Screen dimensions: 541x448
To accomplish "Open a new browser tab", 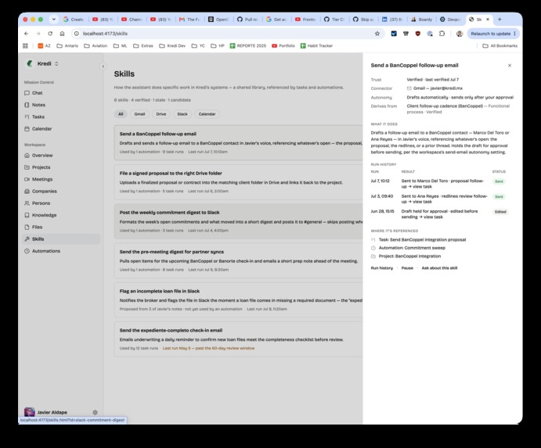I will (x=500, y=20).
